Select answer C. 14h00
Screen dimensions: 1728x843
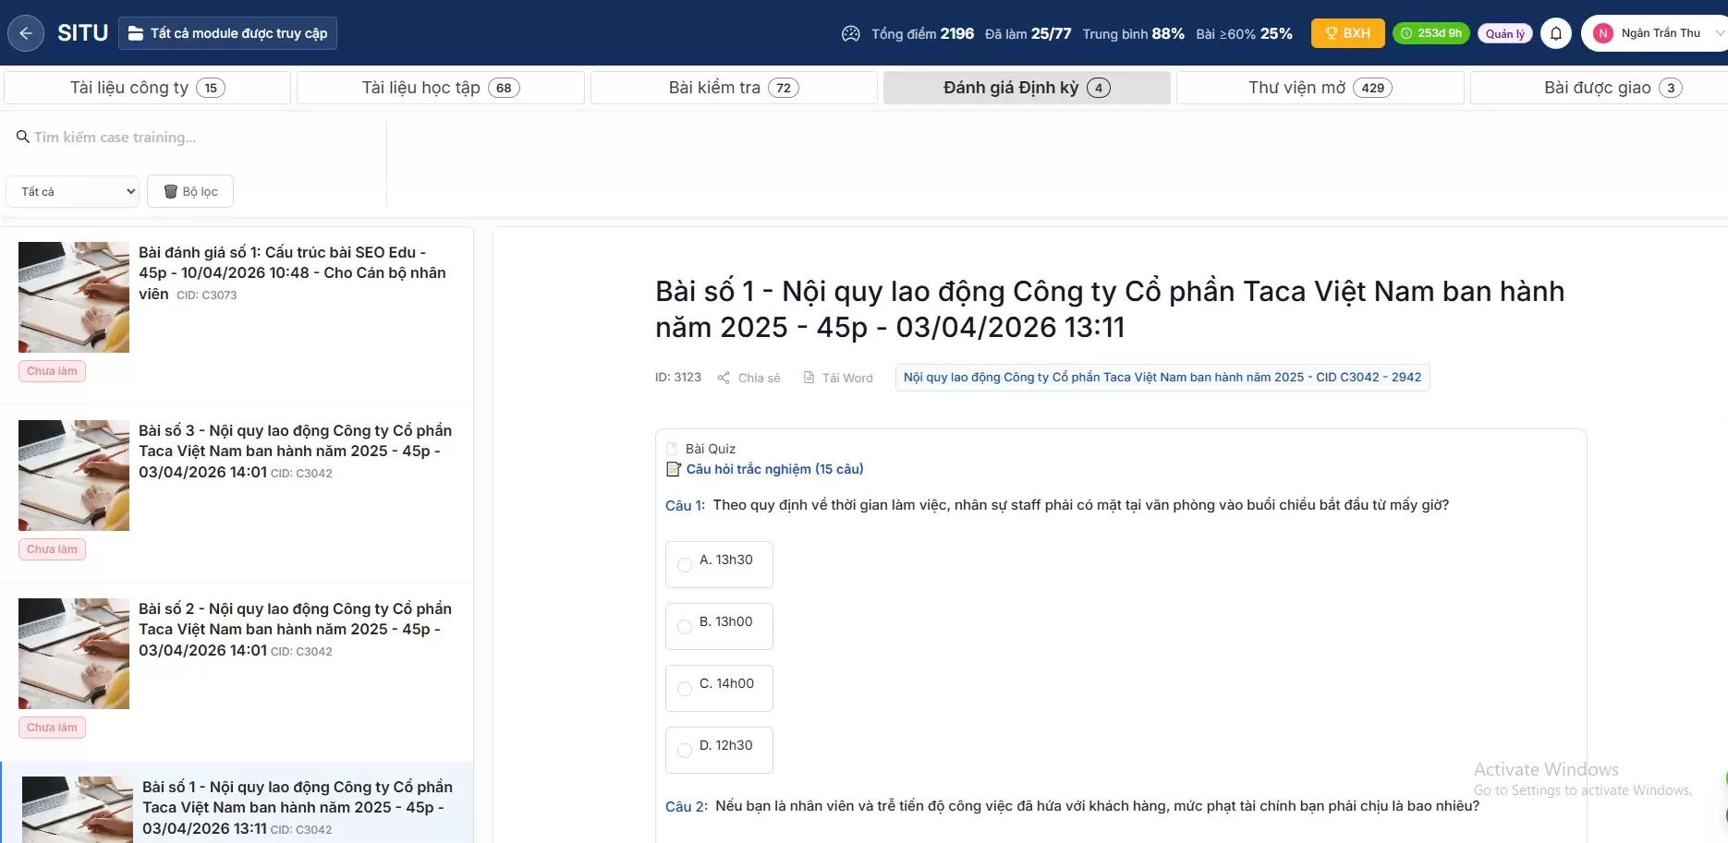pyautogui.click(x=719, y=688)
